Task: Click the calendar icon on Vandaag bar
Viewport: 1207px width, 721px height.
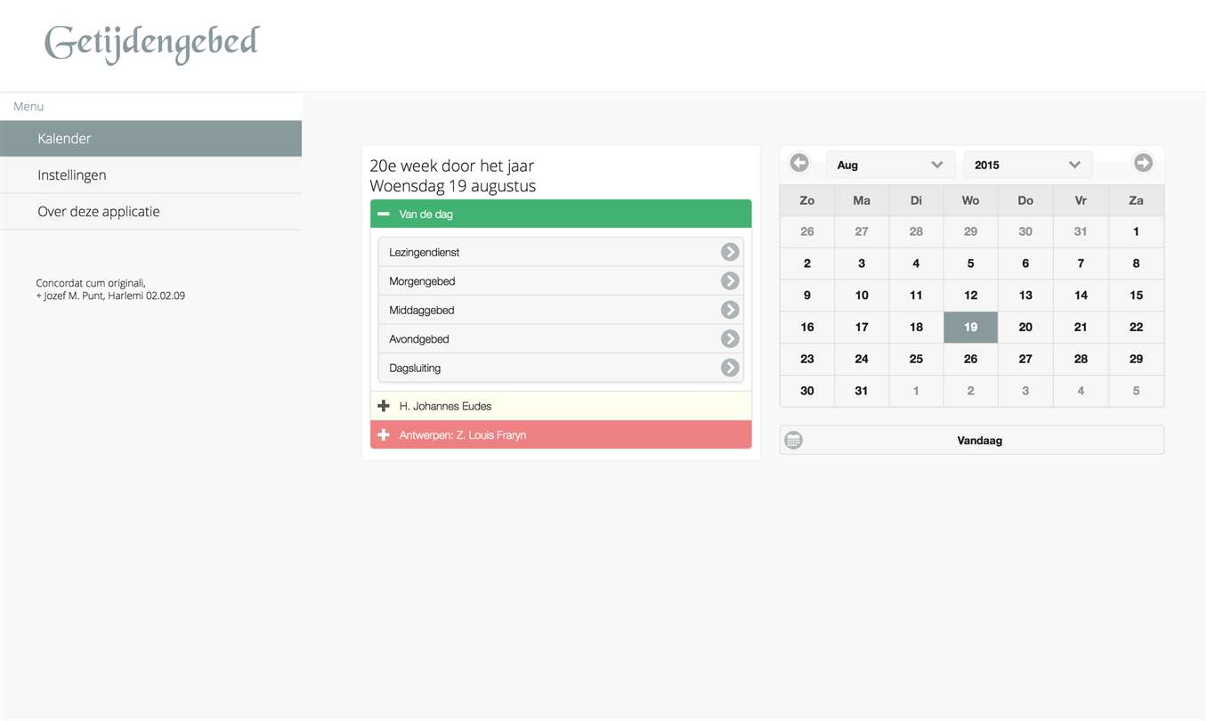Action: 794,441
